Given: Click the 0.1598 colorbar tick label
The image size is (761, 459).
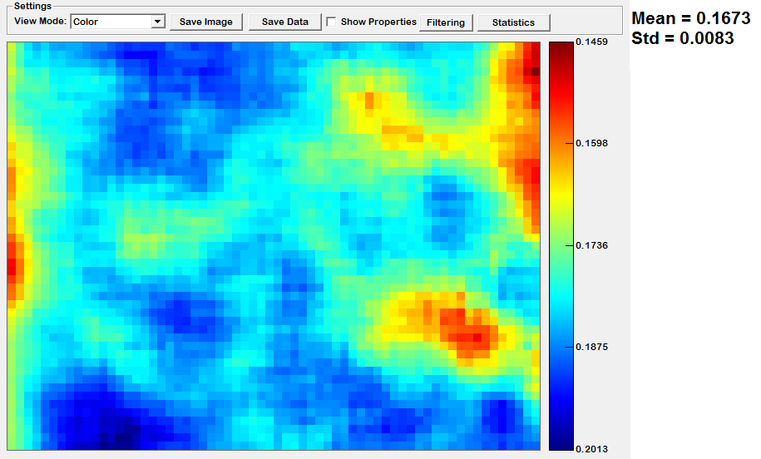Looking at the screenshot, I should coord(591,143).
